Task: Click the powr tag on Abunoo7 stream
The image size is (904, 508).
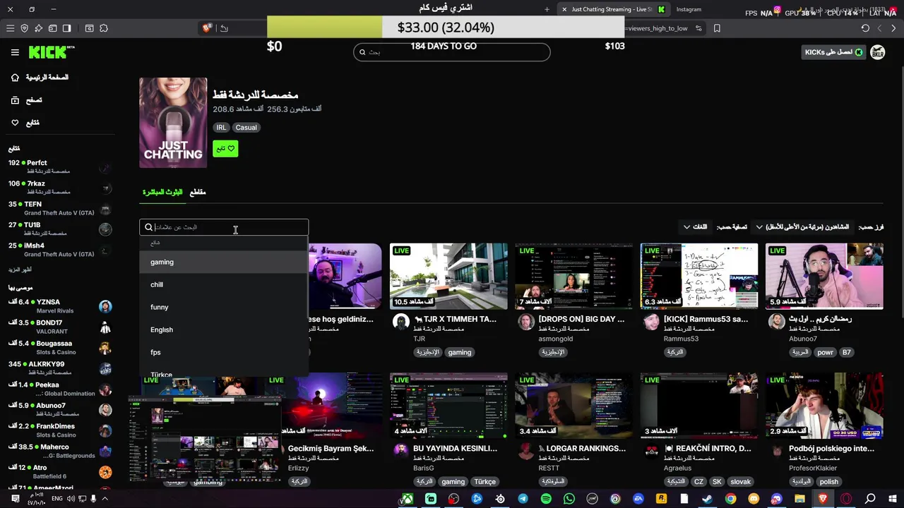Action: pyautogui.click(x=825, y=352)
